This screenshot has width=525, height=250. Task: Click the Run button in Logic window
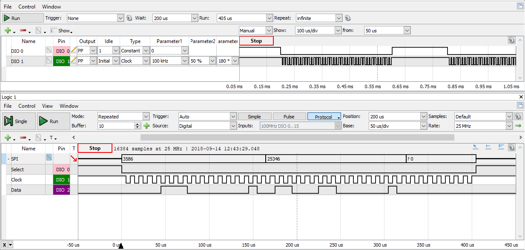point(54,121)
